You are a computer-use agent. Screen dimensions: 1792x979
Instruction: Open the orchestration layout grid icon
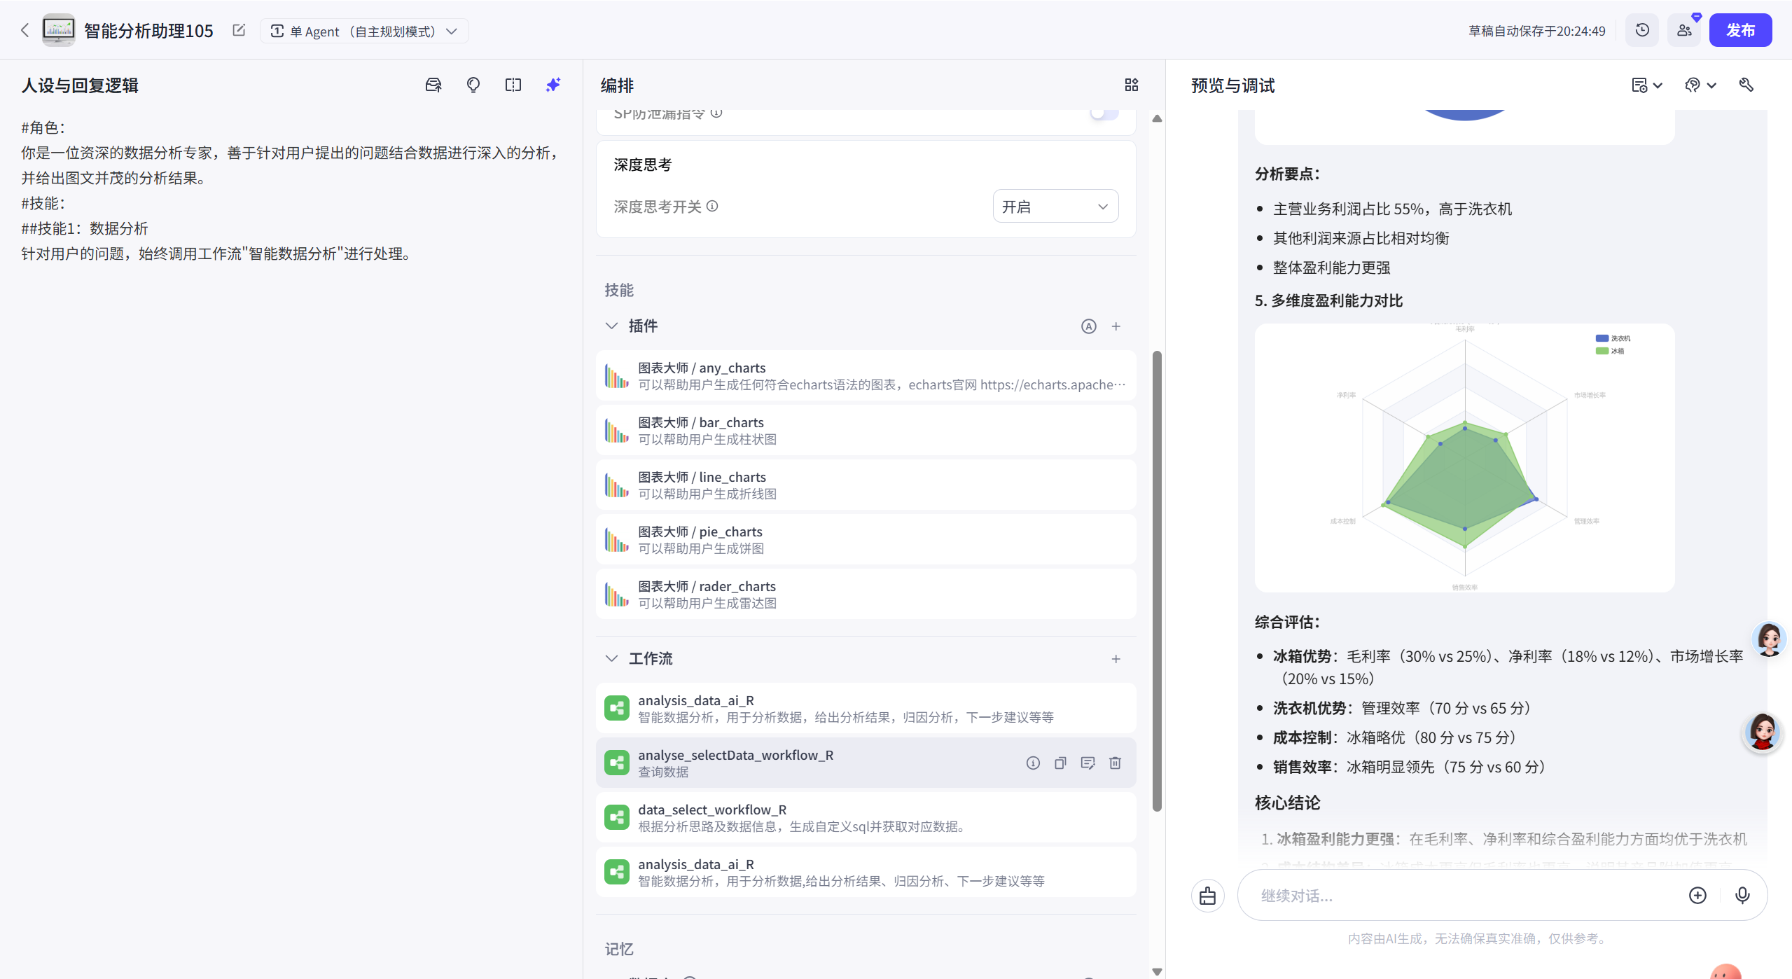1132,85
